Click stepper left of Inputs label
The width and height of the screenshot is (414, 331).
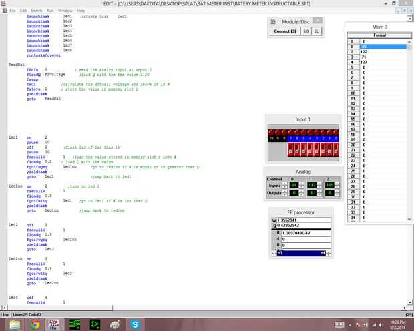(x=285, y=186)
